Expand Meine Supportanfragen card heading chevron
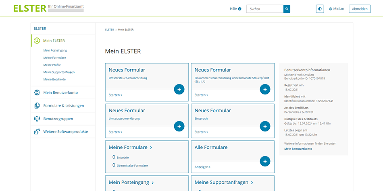383x191 pixels. pos(252,183)
